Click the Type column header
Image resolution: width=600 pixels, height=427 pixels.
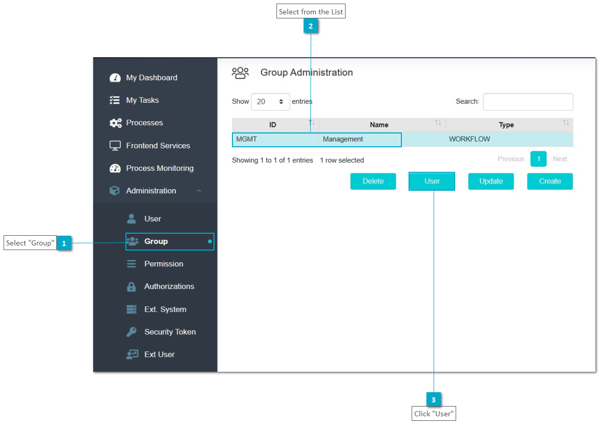[509, 125]
